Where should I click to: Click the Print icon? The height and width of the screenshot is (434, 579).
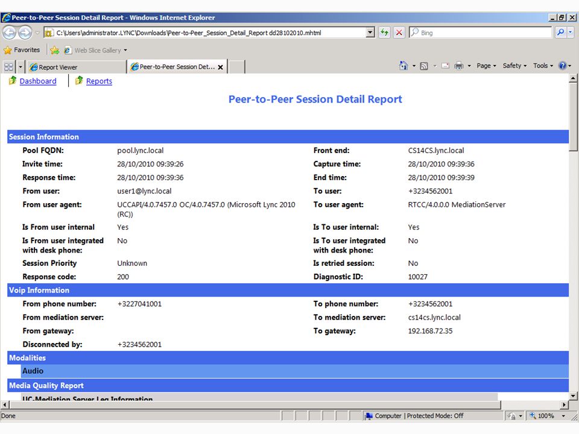pos(458,66)
